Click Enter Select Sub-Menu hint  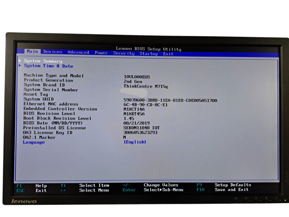coord(153,190)
